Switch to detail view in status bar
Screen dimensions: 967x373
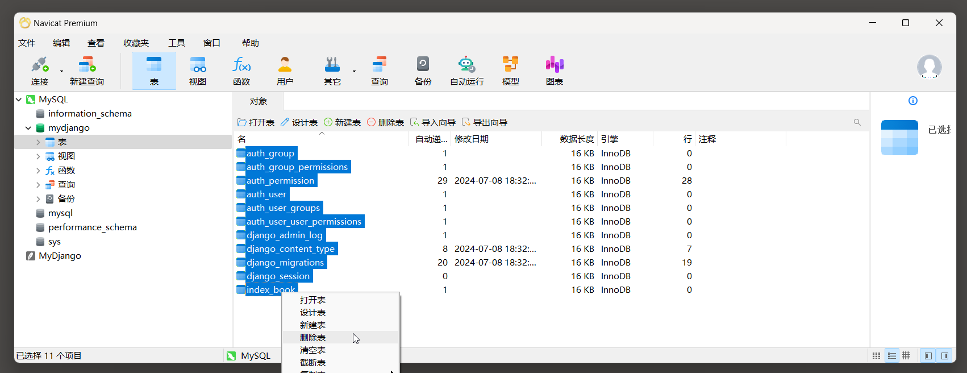click(906, 355)
